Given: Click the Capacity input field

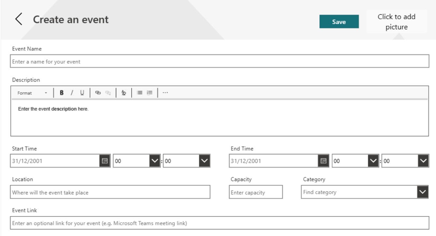Looking at the screenshot, I should click(256, 192).
